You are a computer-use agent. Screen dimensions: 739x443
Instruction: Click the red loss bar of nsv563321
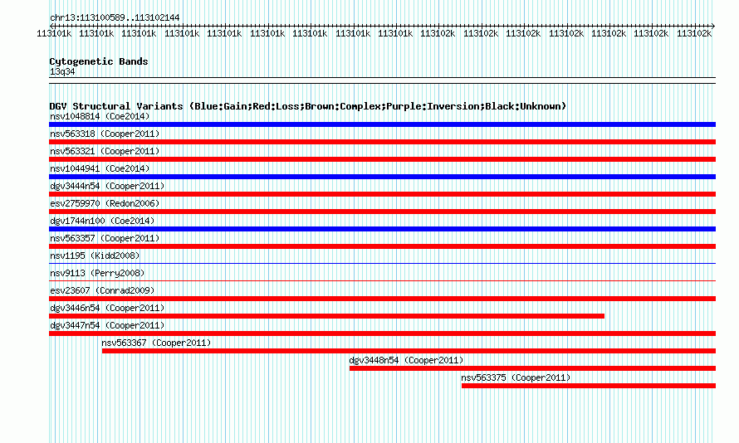click(x=382, y=159)
